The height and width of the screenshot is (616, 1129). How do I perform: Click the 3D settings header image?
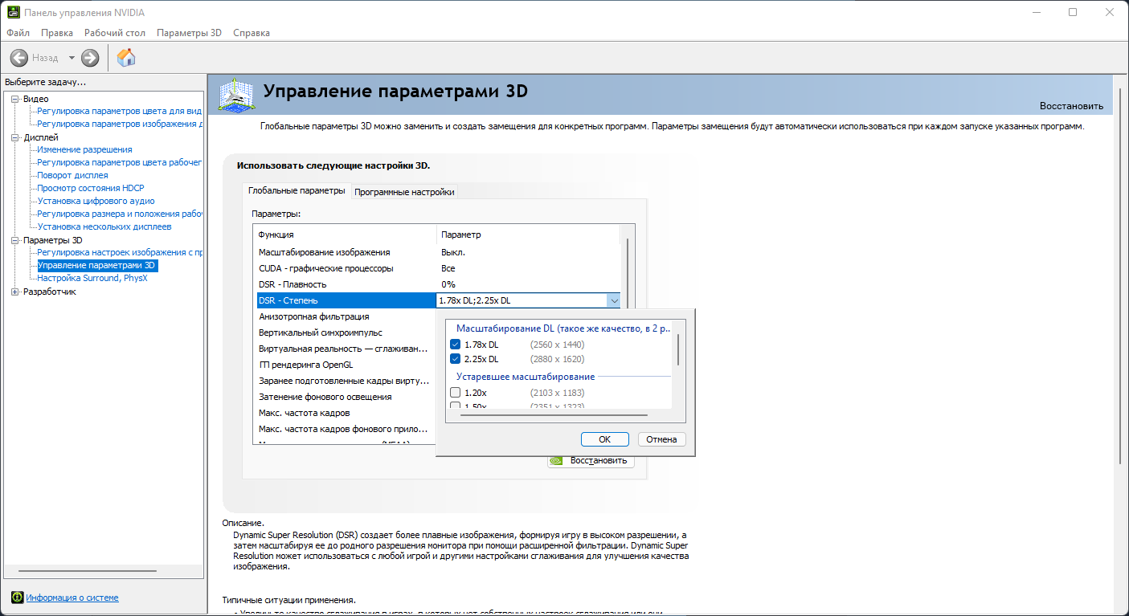point(236,96)
